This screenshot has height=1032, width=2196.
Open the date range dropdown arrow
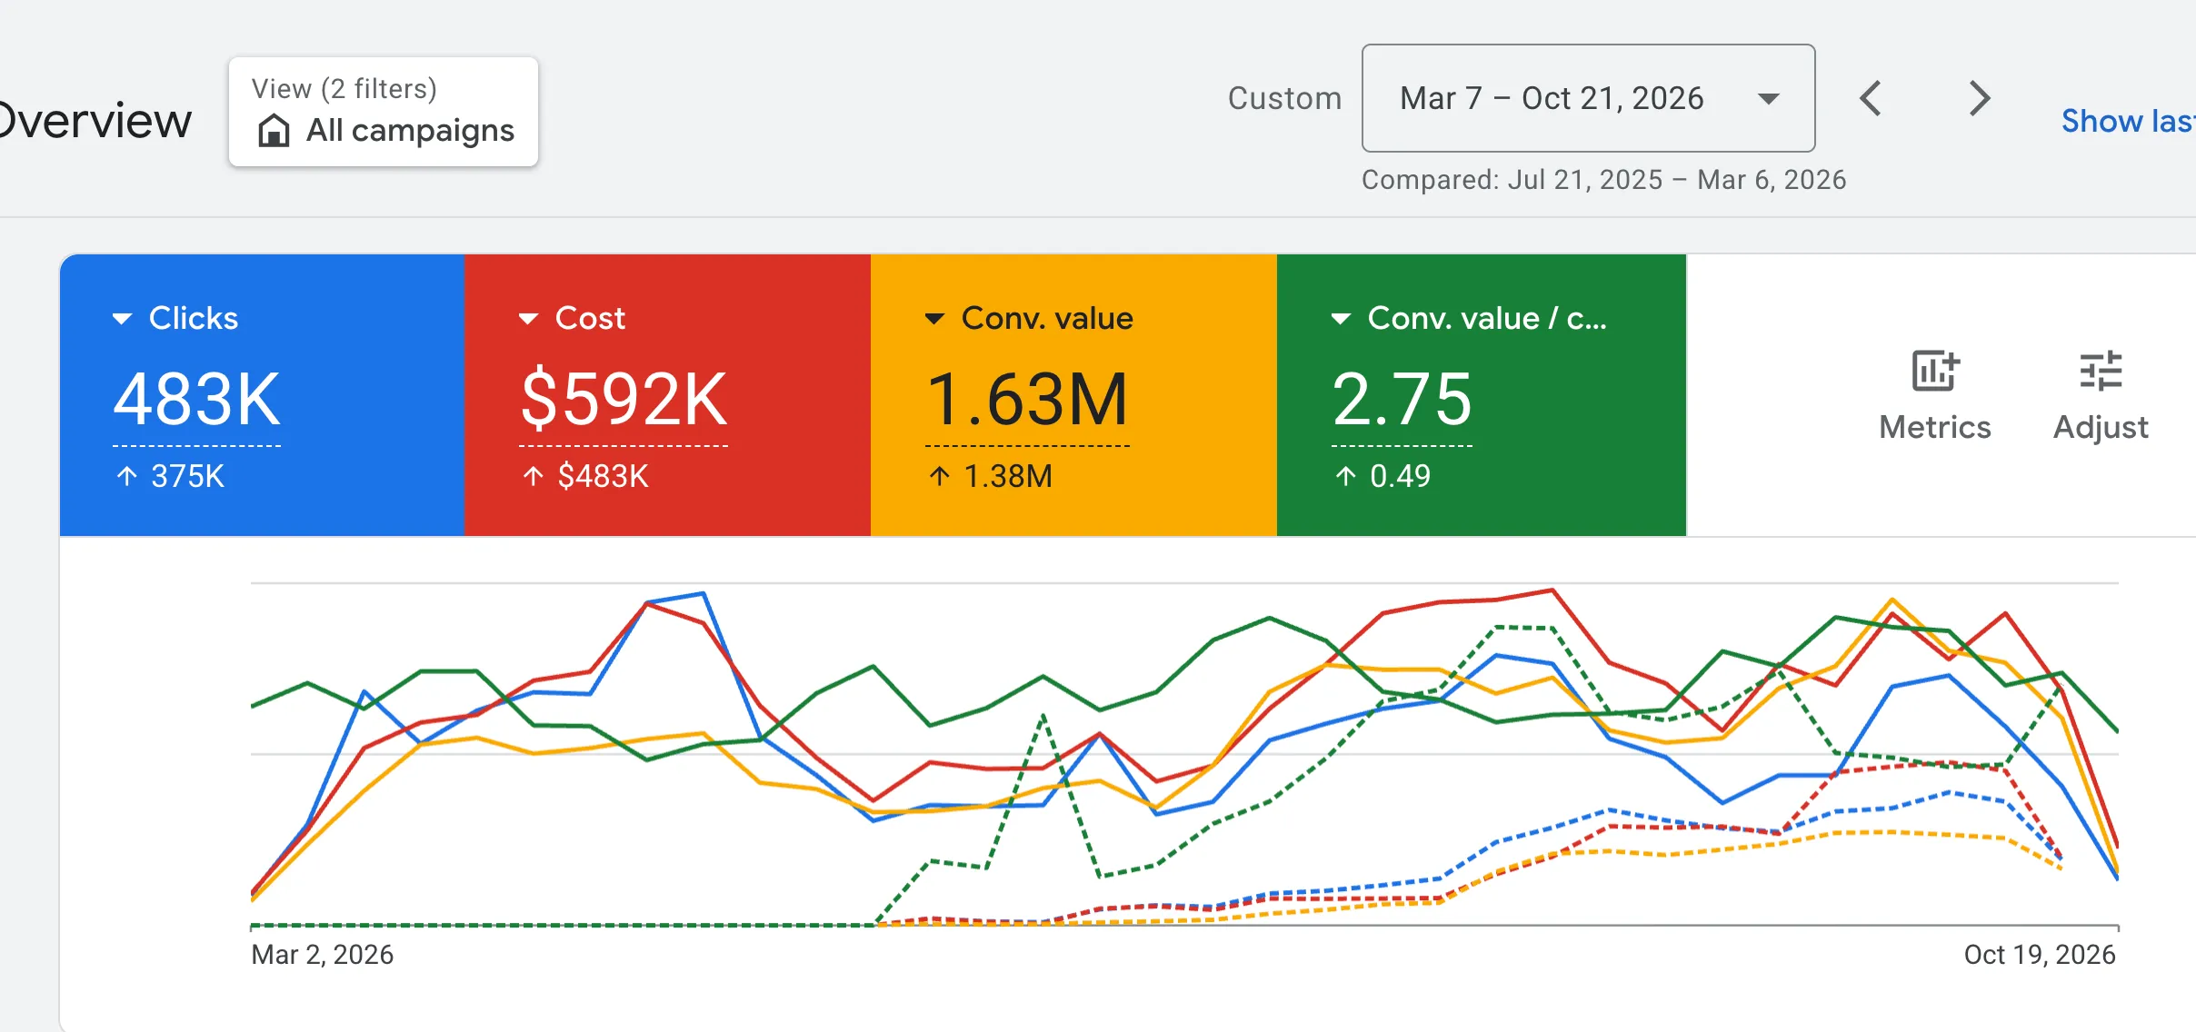[x=1768, y=98]
